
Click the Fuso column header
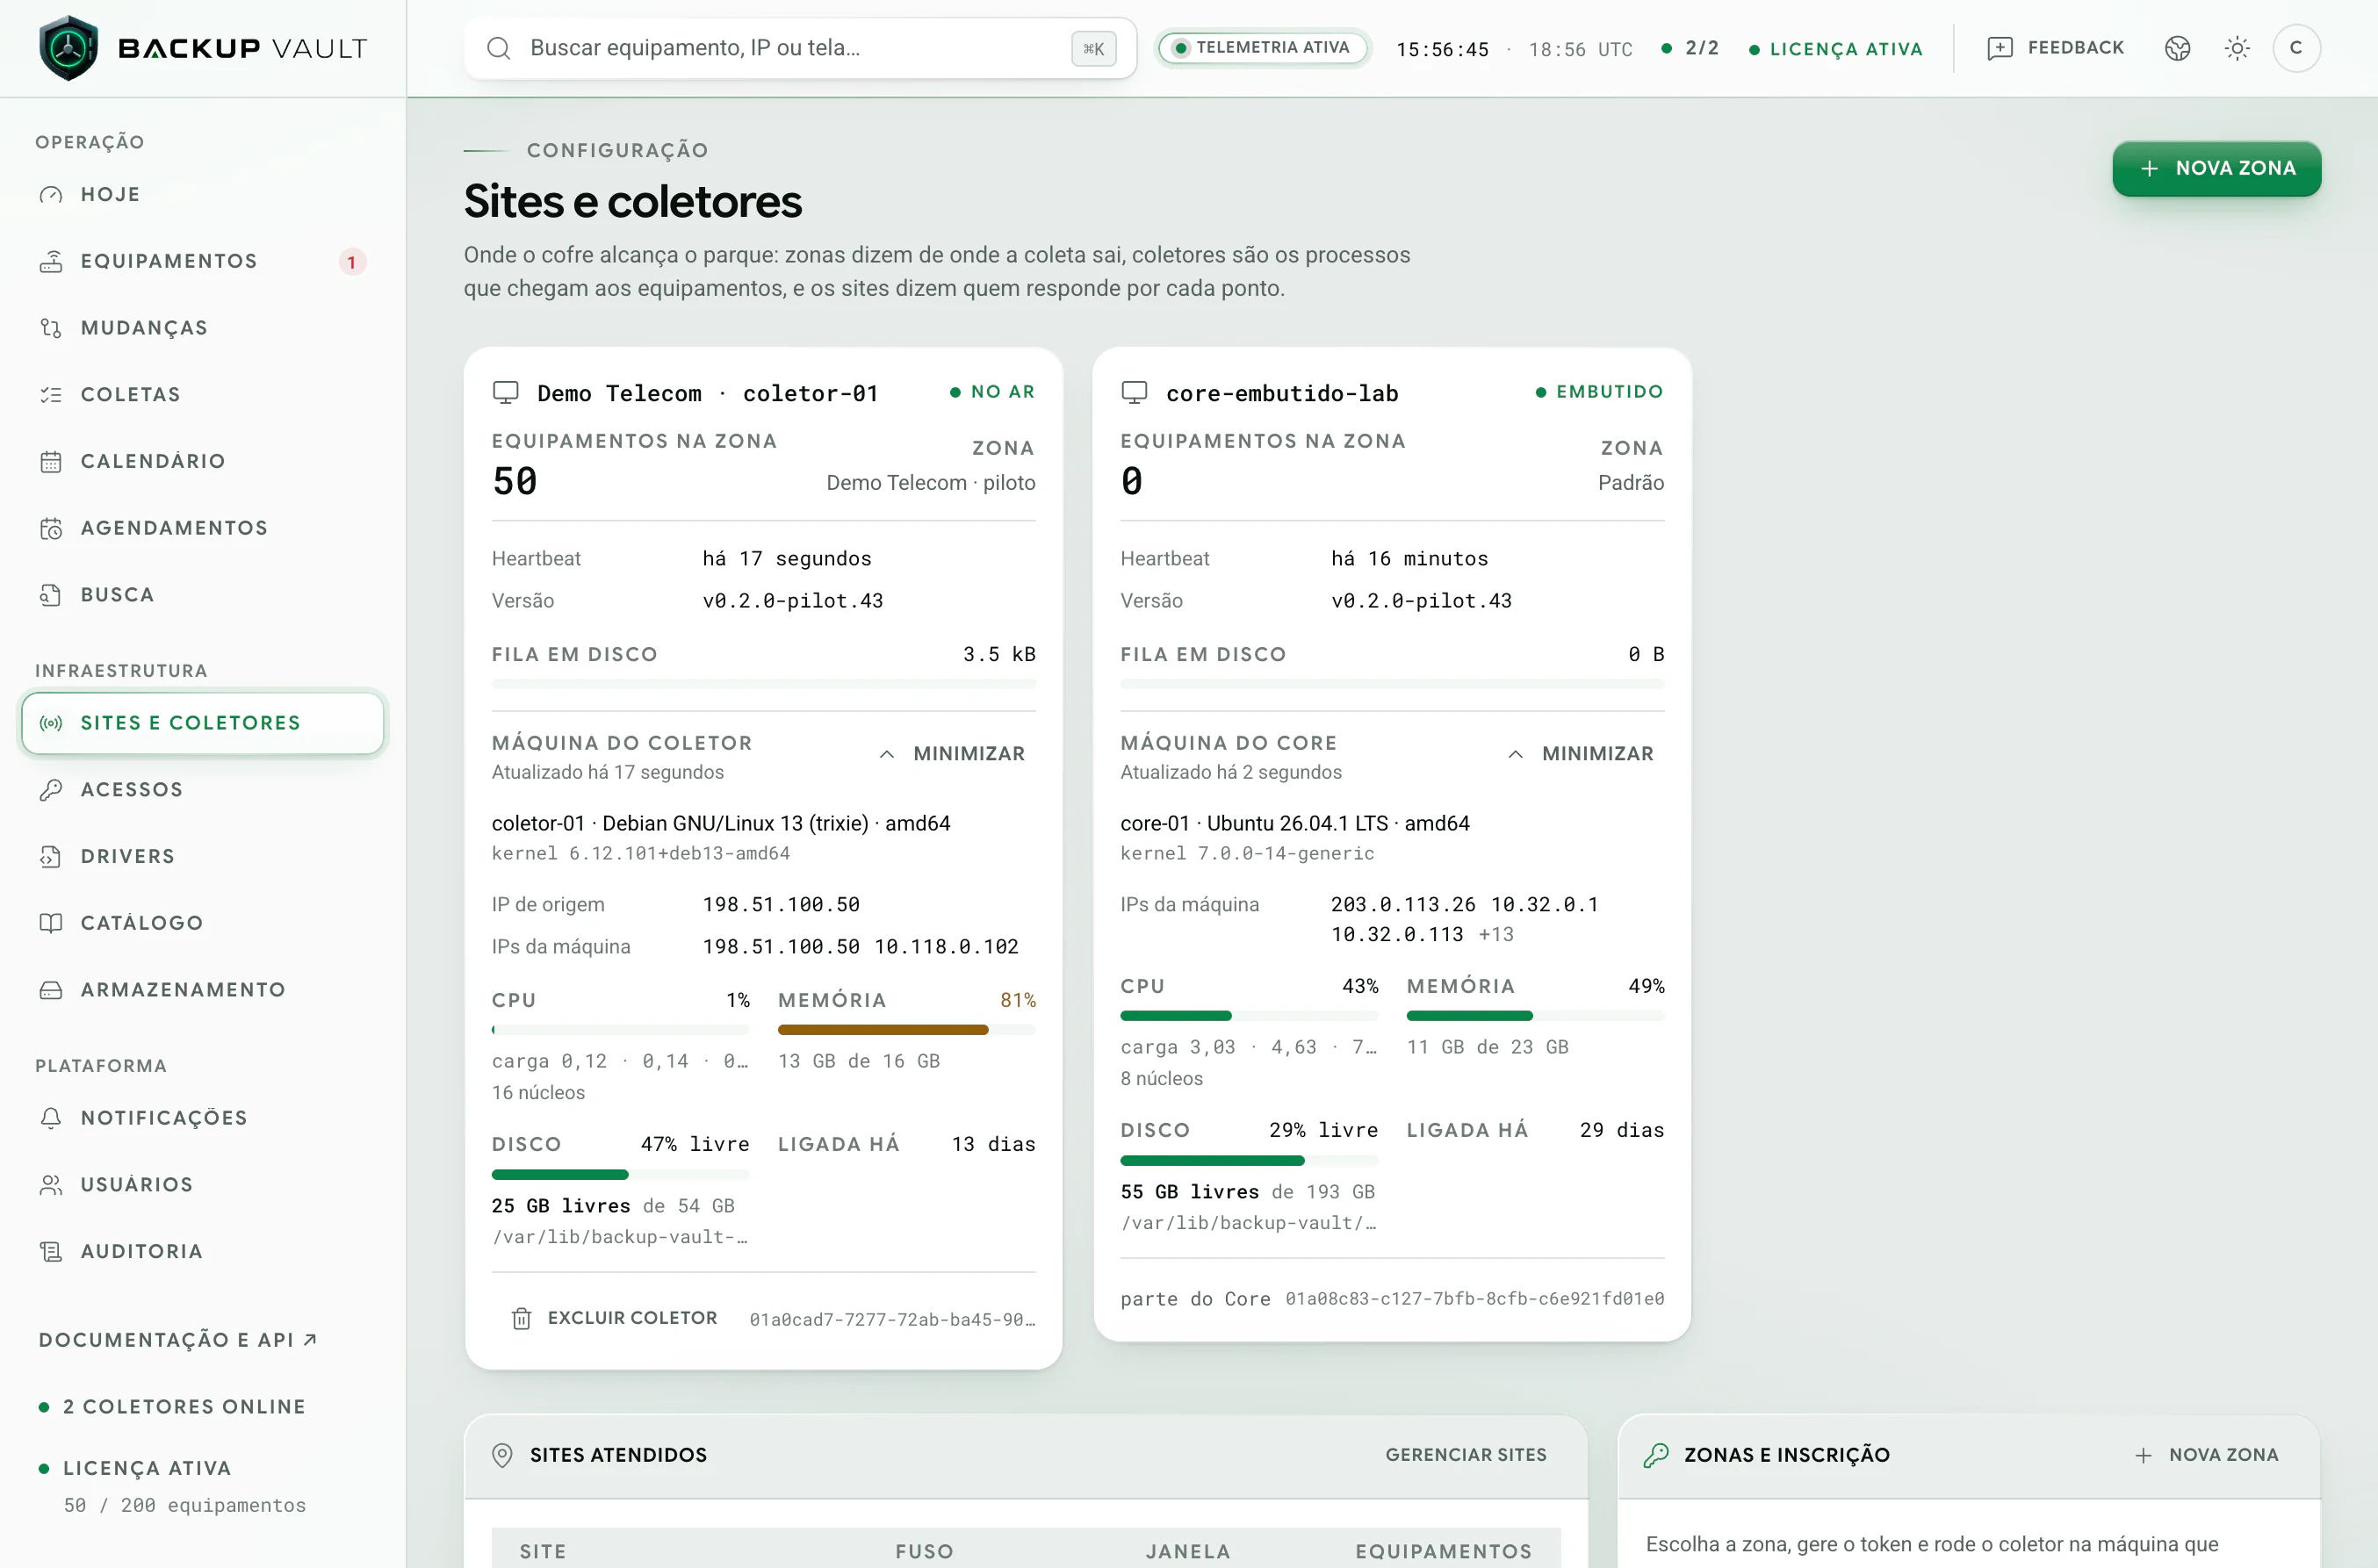(x=924, y=1552)
